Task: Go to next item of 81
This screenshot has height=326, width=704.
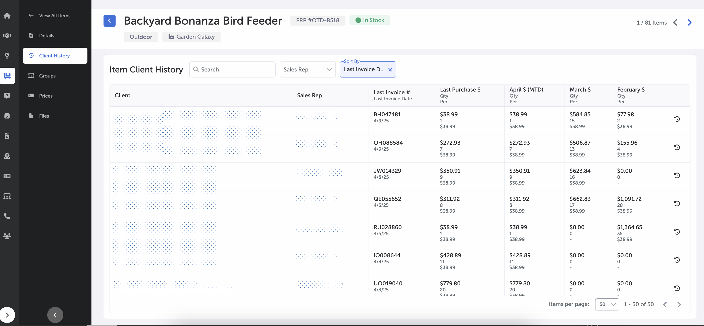Action: pos(689,23)
